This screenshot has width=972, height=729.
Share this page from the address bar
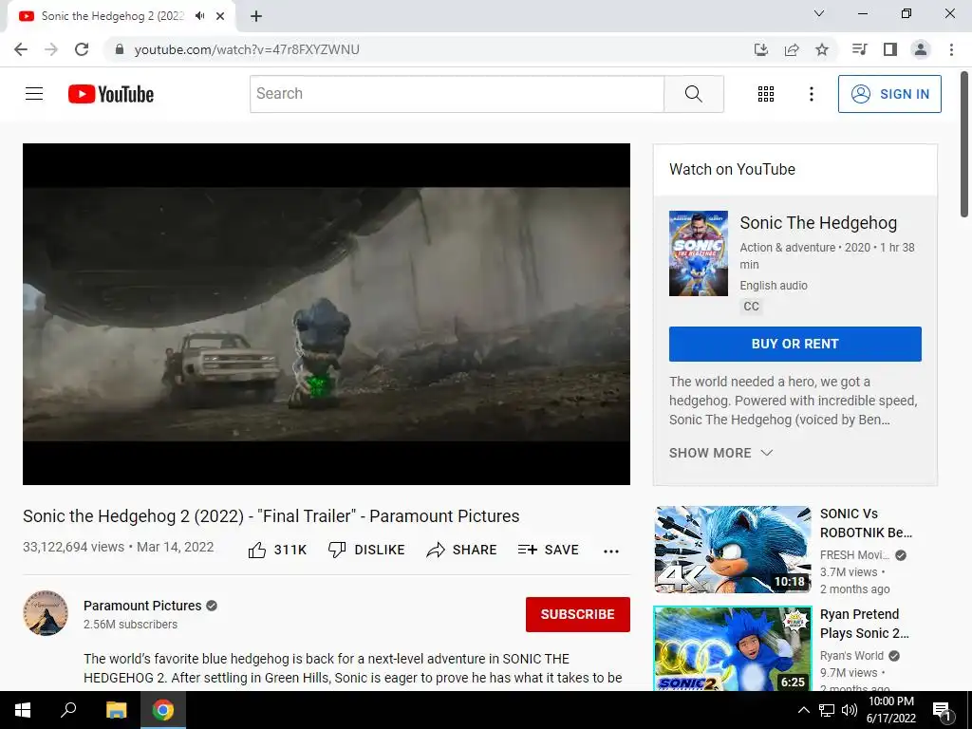tap(792, 49)
